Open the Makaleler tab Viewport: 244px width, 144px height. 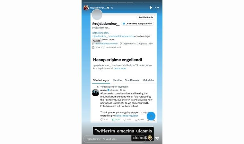point(148,80)
